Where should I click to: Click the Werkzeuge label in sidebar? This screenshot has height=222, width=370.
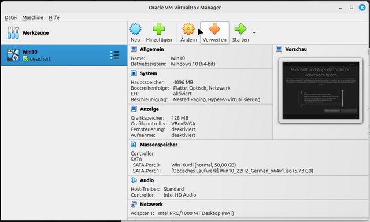(x=35, y=33)
